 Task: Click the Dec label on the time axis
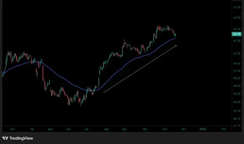tap(184, 129)
